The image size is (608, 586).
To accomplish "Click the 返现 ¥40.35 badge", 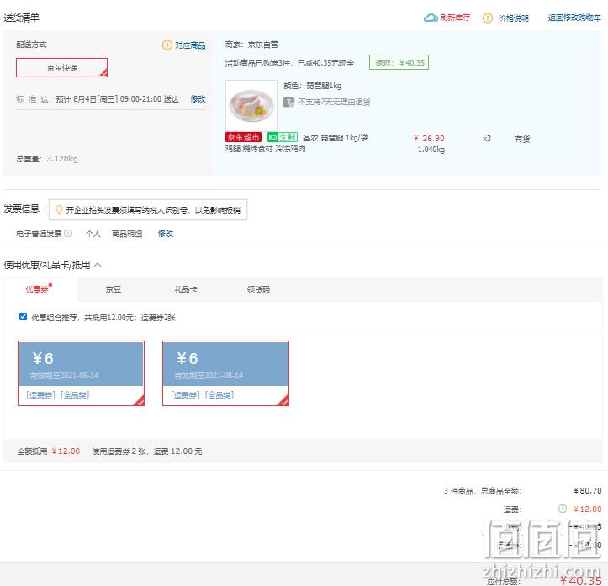I will click(399, 62).
